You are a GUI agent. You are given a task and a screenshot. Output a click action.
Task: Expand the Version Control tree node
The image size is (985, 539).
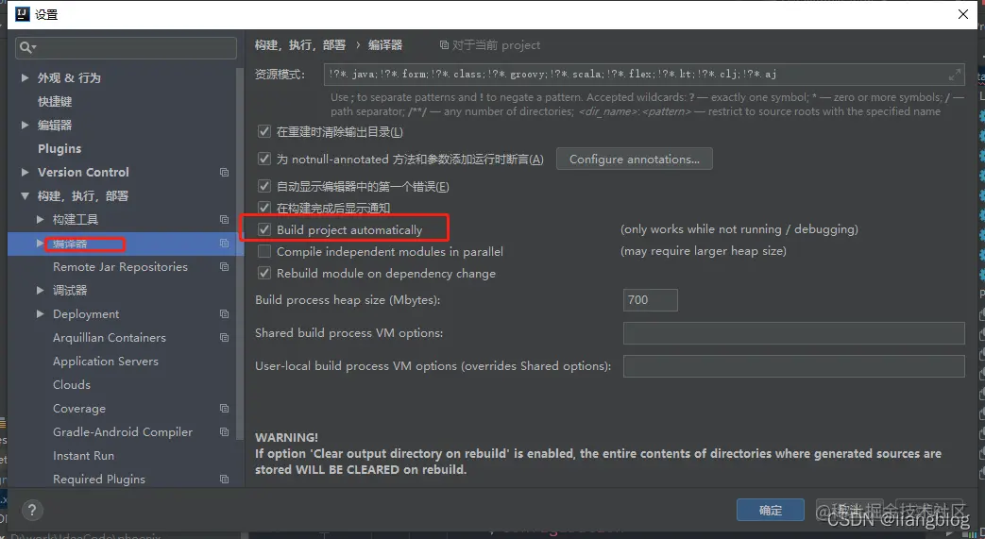pyautogui.click(x=25, y=172)
